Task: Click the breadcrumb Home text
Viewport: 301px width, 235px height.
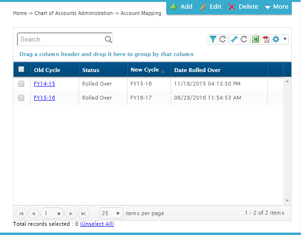Action: click(20, 13)
